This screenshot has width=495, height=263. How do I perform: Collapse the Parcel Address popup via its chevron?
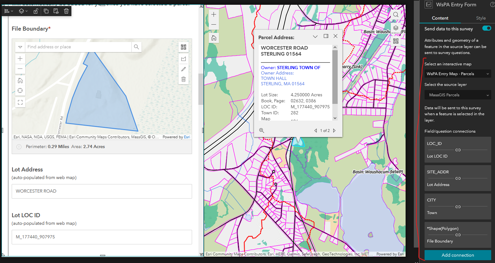(x=315, y=36)
